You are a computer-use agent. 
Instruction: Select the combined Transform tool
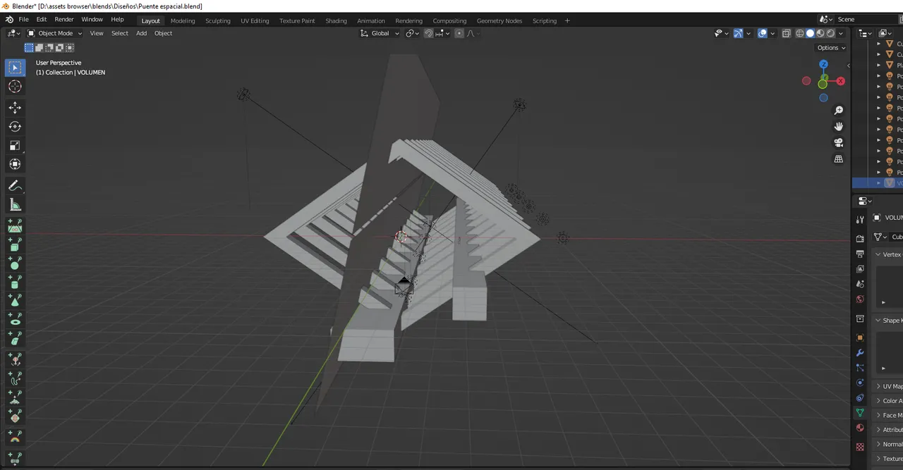point(15,164)
